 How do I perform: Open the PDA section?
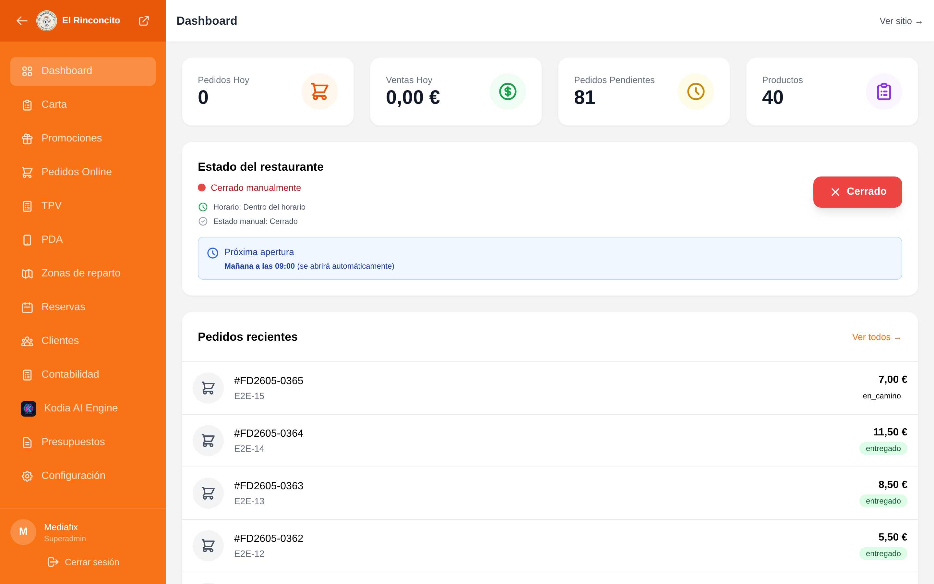pyautogui.click(x=83, y=240)
